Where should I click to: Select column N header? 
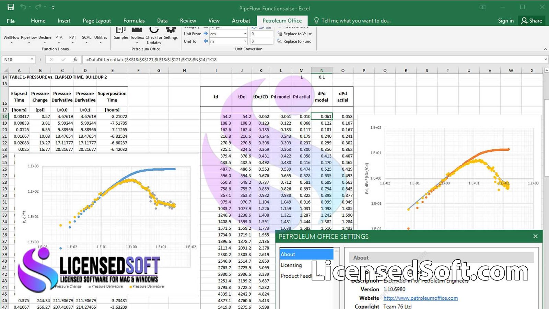pyautogui.click(x=322, y=70)
